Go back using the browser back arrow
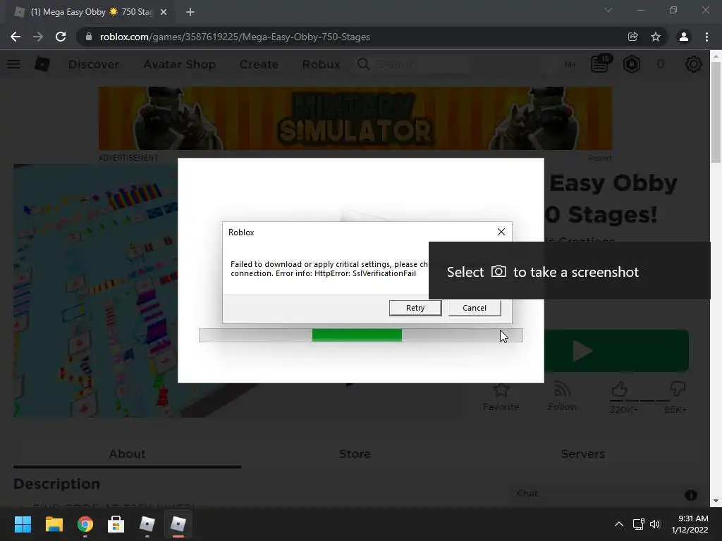The width and height of the screenshot is (722, 541). [x=16, y=37]
